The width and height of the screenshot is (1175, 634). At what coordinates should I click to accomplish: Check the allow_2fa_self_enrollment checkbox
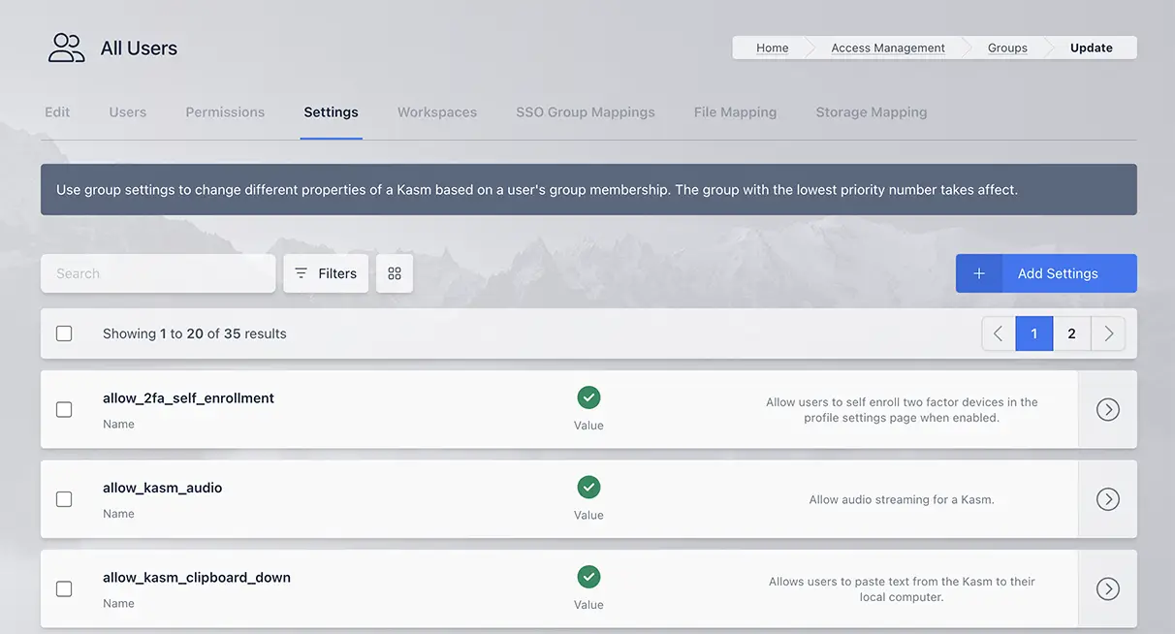(x=64, y=409)
